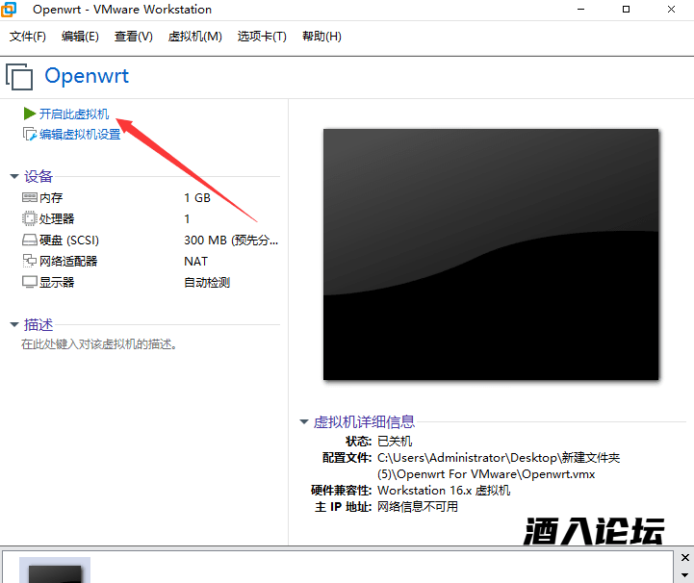The width and height of the screenshot is (694, 583).
Task: Select the 处理器 device row label
Action: [x=57, y=219]
